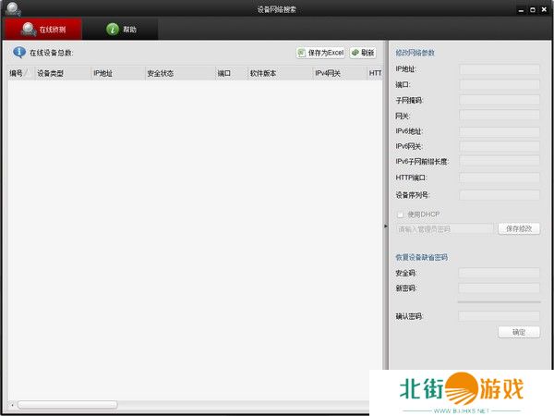Sort device list by 编号 column
Viewport: 554px width, 416px height.
18,73
